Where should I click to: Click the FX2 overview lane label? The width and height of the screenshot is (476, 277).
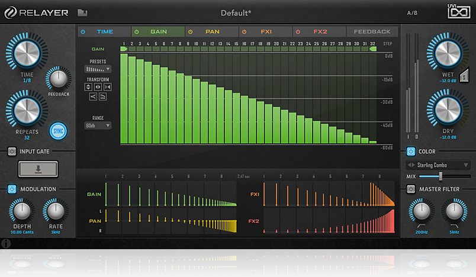click(x=254, y=221)
